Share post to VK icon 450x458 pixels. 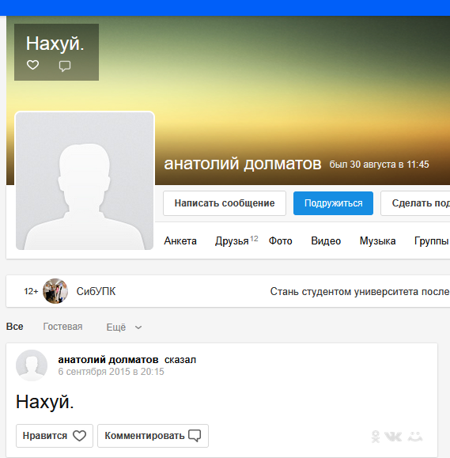point(393,437)
